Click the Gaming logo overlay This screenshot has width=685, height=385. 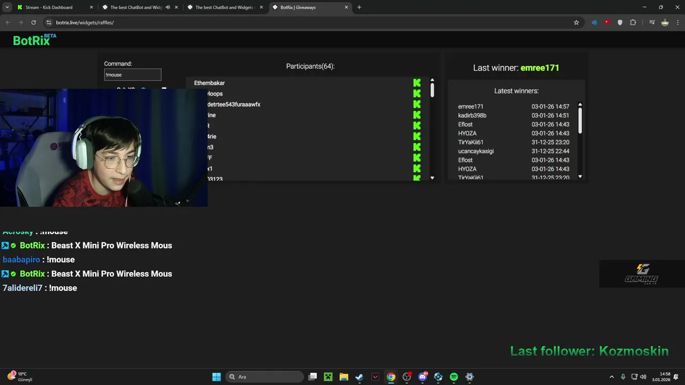642,274
